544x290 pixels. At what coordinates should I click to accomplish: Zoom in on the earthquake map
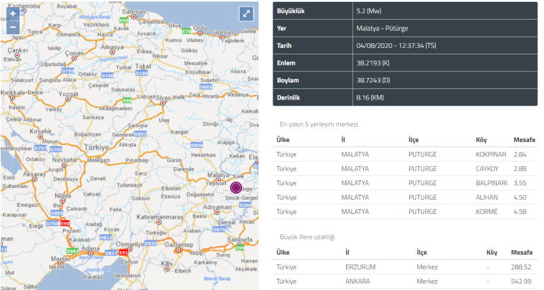(13, 13)
